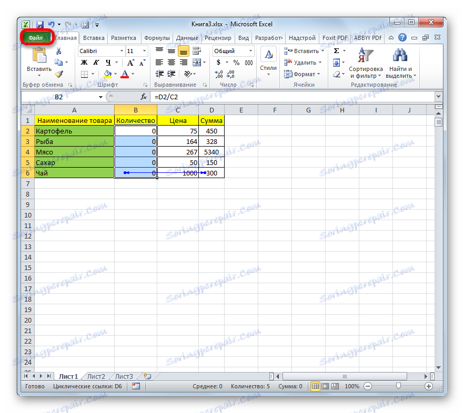Click the AutoSum sigma icon
Screen dimensions: 464x413
point(337,51)
